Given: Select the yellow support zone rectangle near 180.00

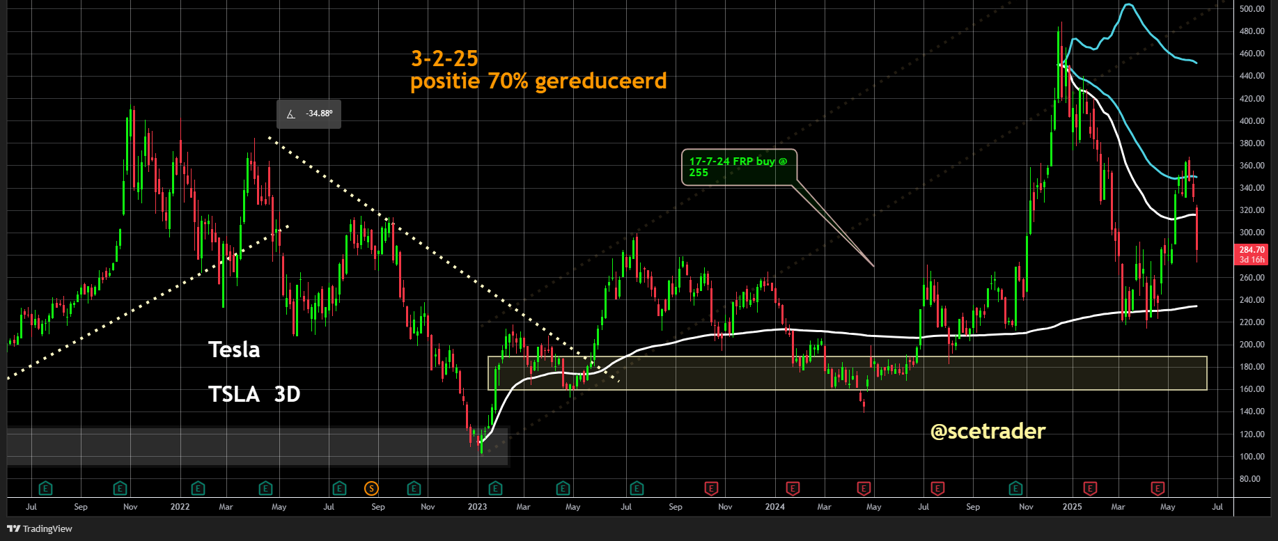Looking at the screenshot, I should [847, 373].
